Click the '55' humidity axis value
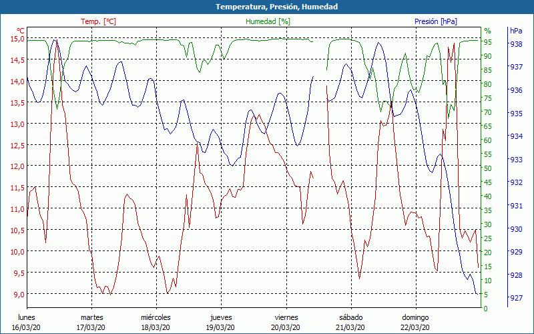This screenshot has height=334, width=534. click(x=488, y=154)
